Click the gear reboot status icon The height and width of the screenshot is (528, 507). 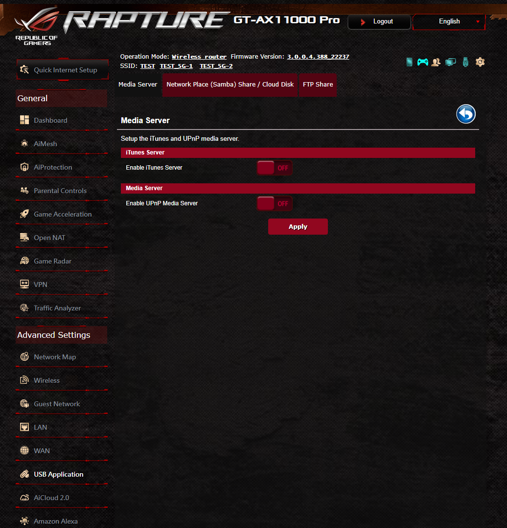[x=480, y=62]
